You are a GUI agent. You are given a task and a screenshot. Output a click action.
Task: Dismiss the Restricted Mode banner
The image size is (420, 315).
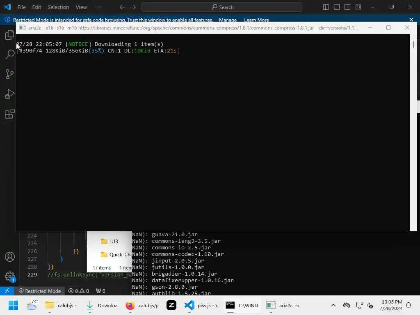411,20
